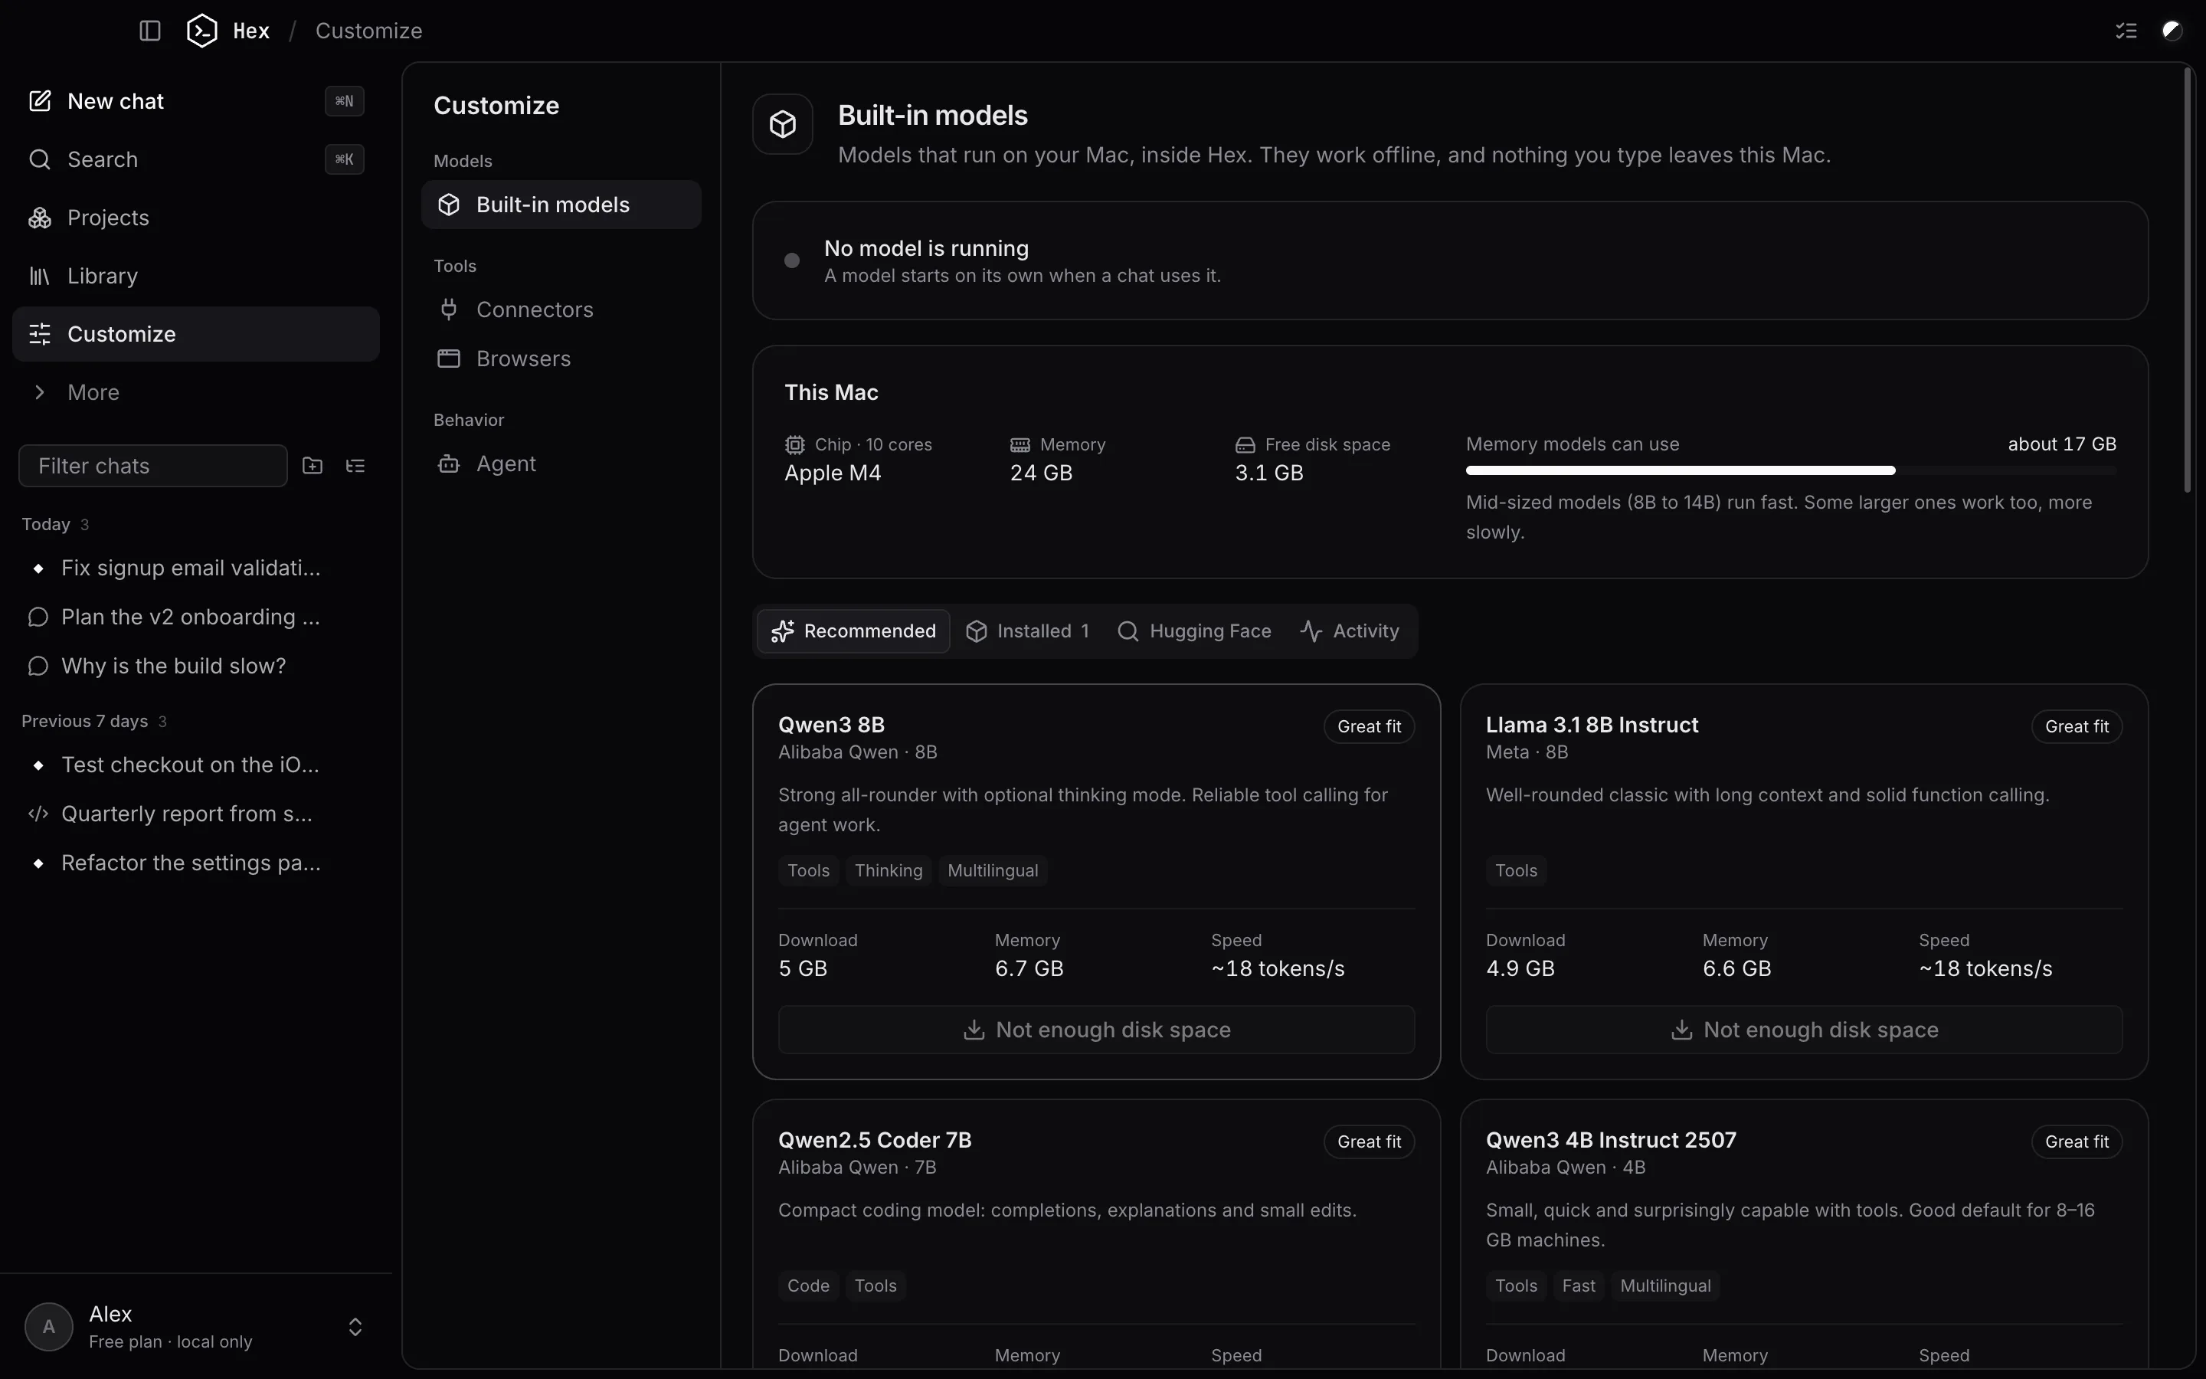Toggle the light/dark theme icon

tap(2172, 31)
